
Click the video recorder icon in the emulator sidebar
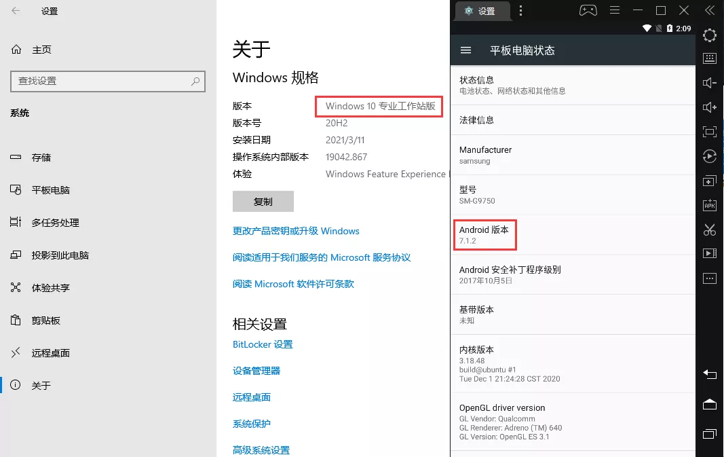pos(710,253)
